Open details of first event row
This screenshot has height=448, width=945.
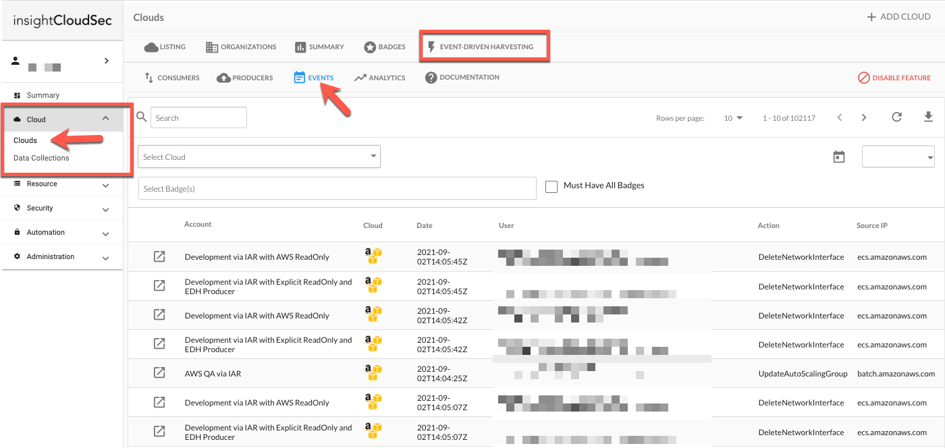[x=159, y=256]
